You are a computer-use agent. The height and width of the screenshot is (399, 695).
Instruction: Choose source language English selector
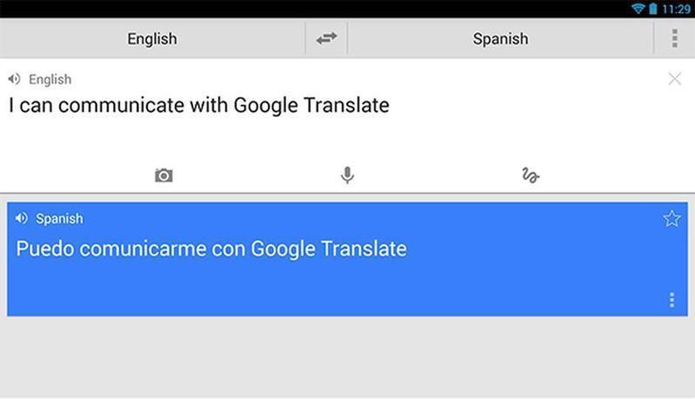click(x=152, y=39)
